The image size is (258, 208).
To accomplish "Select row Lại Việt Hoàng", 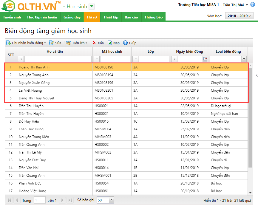I will [x=126, y=90].
